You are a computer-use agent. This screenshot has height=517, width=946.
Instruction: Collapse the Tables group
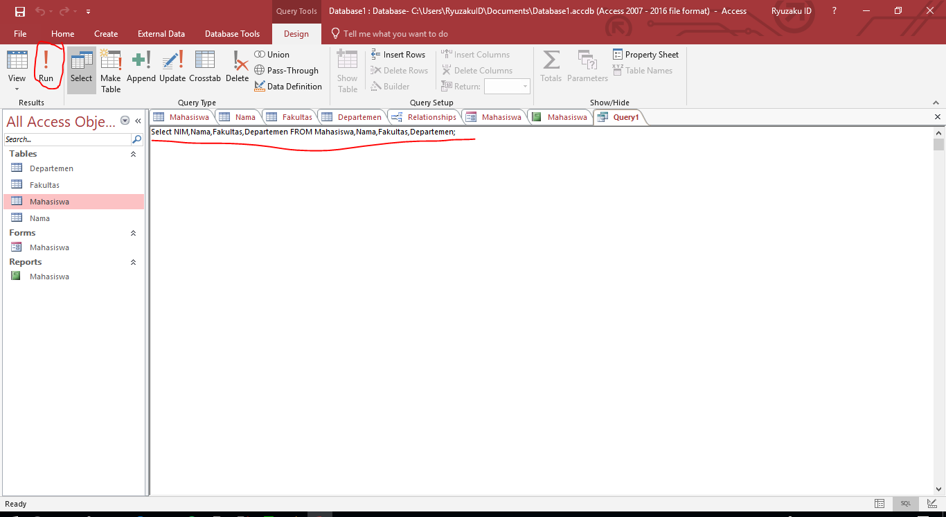pyautogui.click(x=134, y=154)
